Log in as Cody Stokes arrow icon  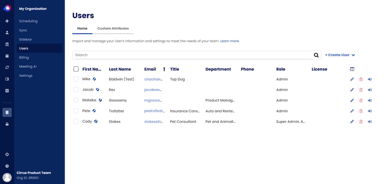click(369, 121)
